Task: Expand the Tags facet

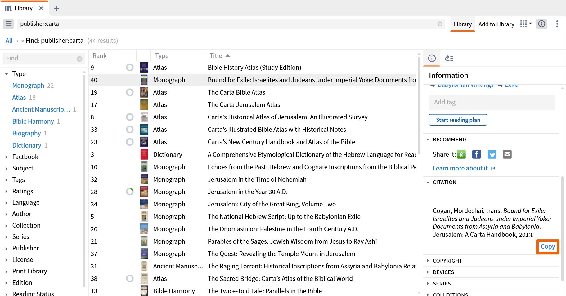Action: click(7, 180)
